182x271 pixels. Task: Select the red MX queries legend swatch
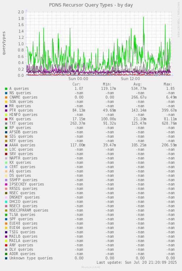(x=6, y=119)
